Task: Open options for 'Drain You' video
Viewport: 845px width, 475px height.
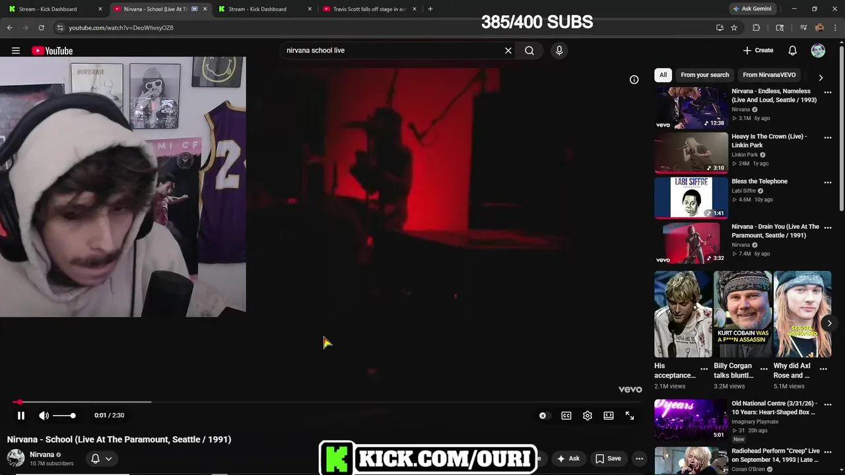Action: [828, 228]
